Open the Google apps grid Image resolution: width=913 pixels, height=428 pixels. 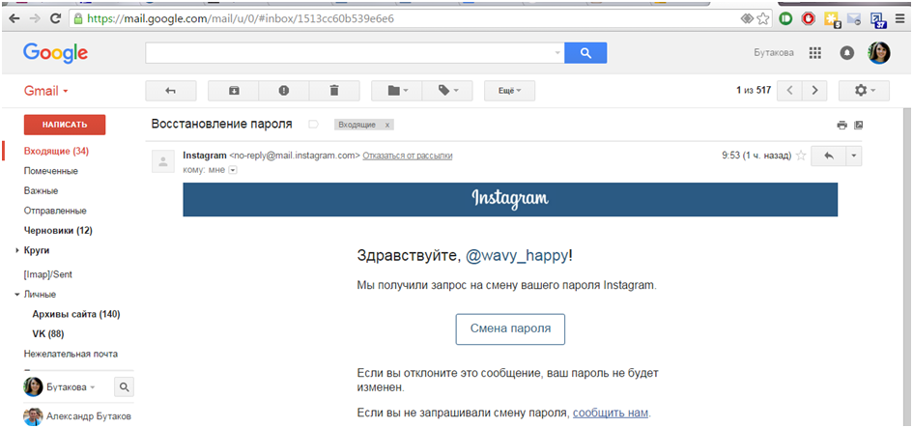(815, 53)
